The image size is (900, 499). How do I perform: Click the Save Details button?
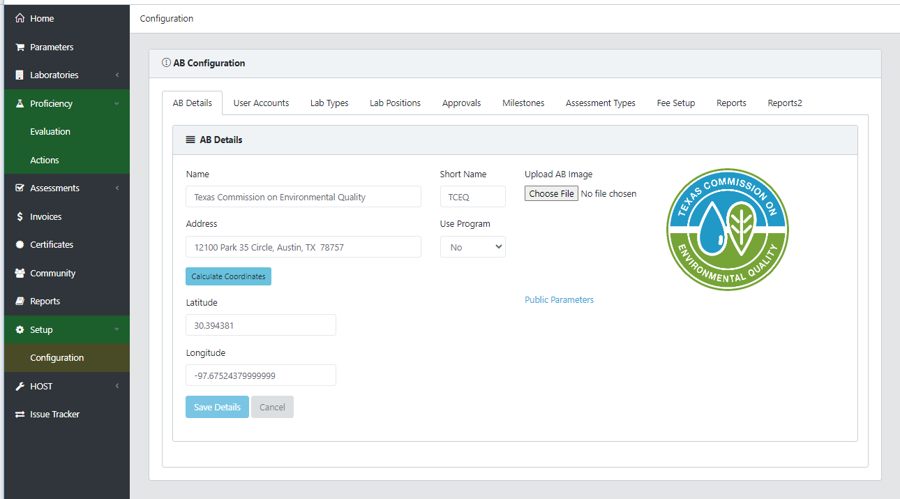217,407
